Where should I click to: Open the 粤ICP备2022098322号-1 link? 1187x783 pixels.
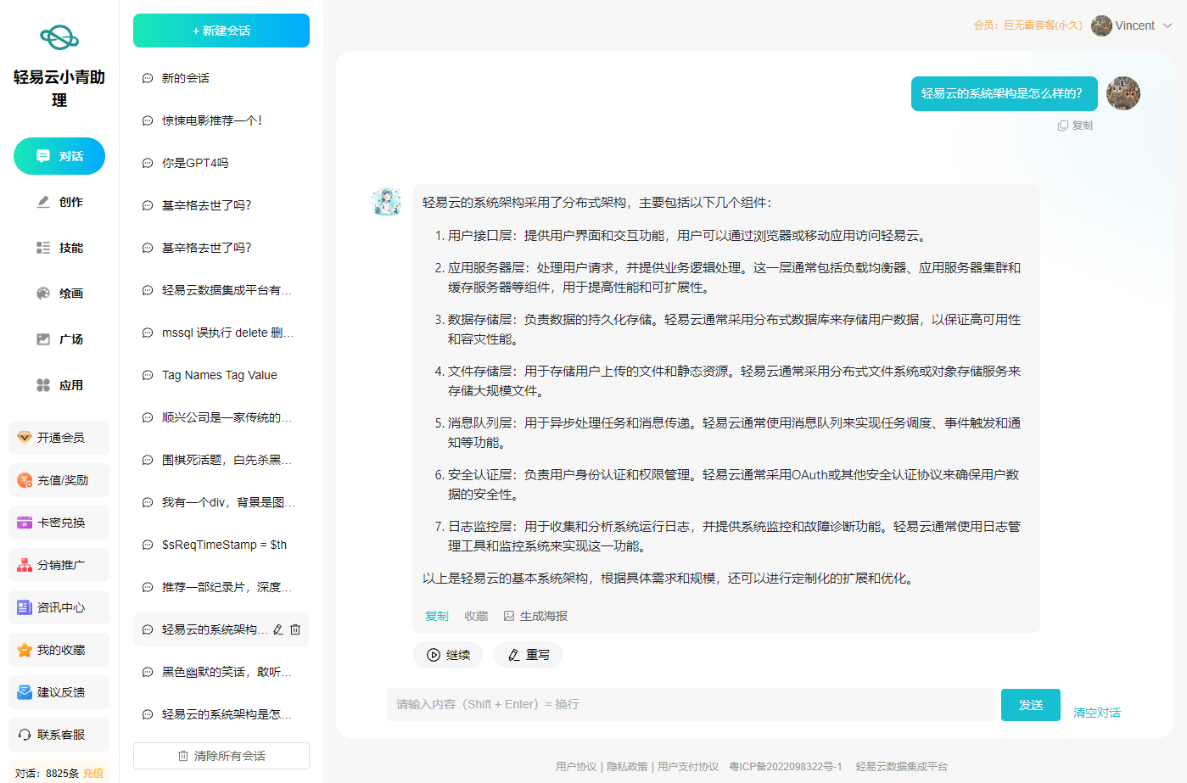point(786,766)
